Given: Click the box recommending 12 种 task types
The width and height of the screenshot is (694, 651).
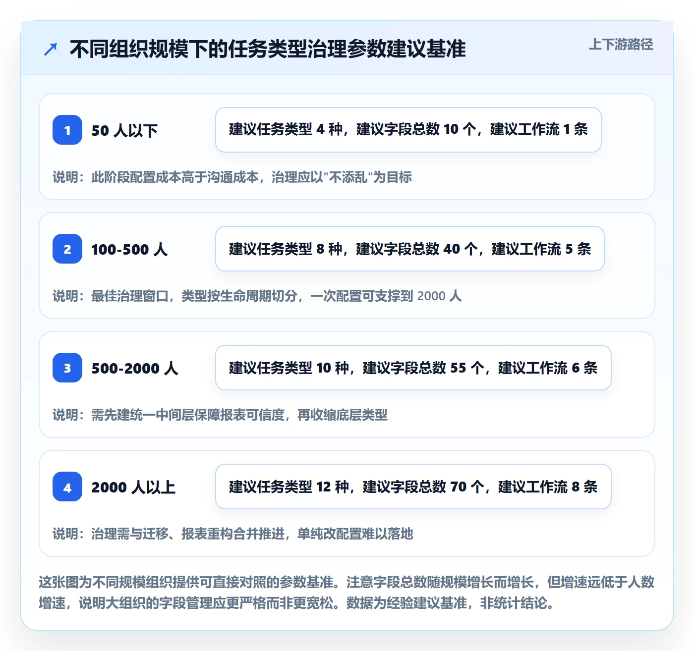Looking at the screenshot, I should [x=413, y=487].
